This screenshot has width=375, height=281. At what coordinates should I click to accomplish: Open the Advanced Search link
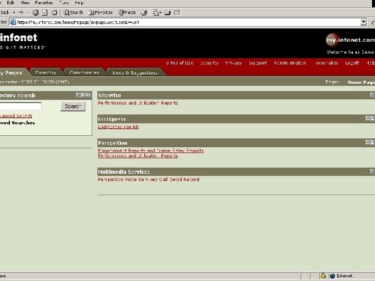click(x=16, y=116)
